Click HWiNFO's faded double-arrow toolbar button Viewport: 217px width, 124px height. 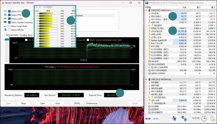156,119
